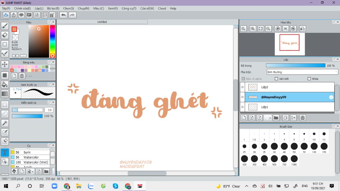Enable the Xén bớt checkbox
This screenshot has height=191, width=340.
point(276,79)
